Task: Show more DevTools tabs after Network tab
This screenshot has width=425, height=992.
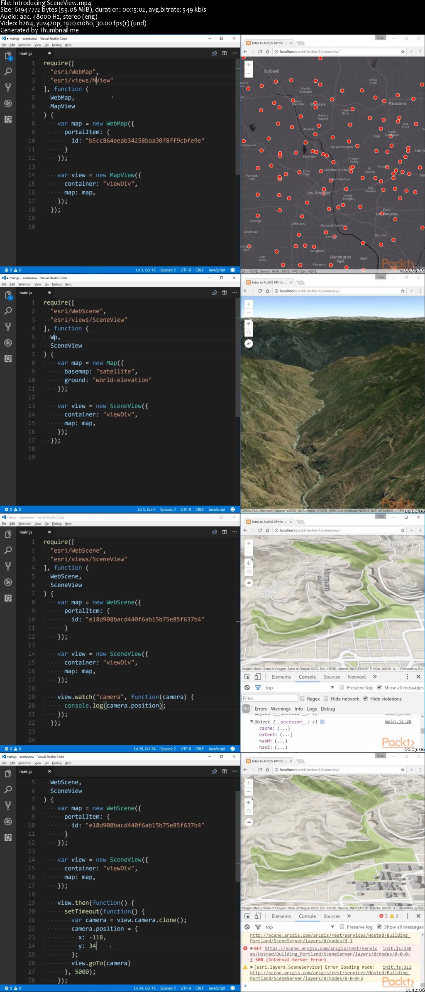Action: tap(375, 677)
